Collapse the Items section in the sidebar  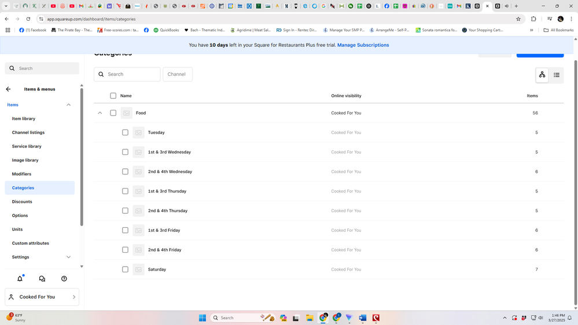click(x=68, y=105)
